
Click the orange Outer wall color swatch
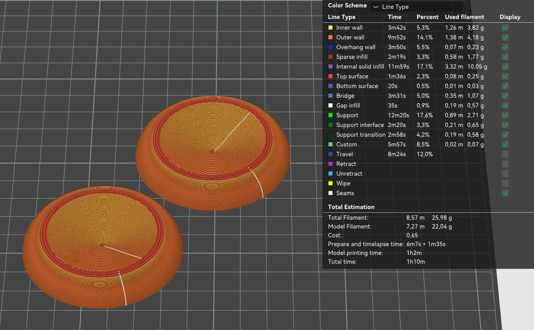pos(330,38)
